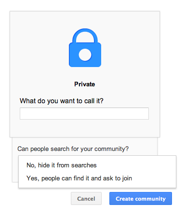Select the 'No' search visibility option
This screenshot has width=185, height=218.
[x=97, y=165]
